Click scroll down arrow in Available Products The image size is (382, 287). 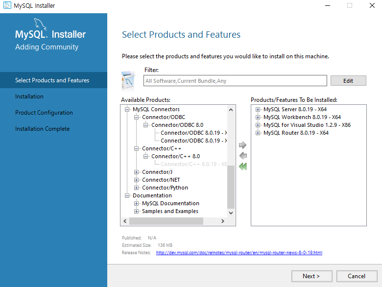[231, 213]
